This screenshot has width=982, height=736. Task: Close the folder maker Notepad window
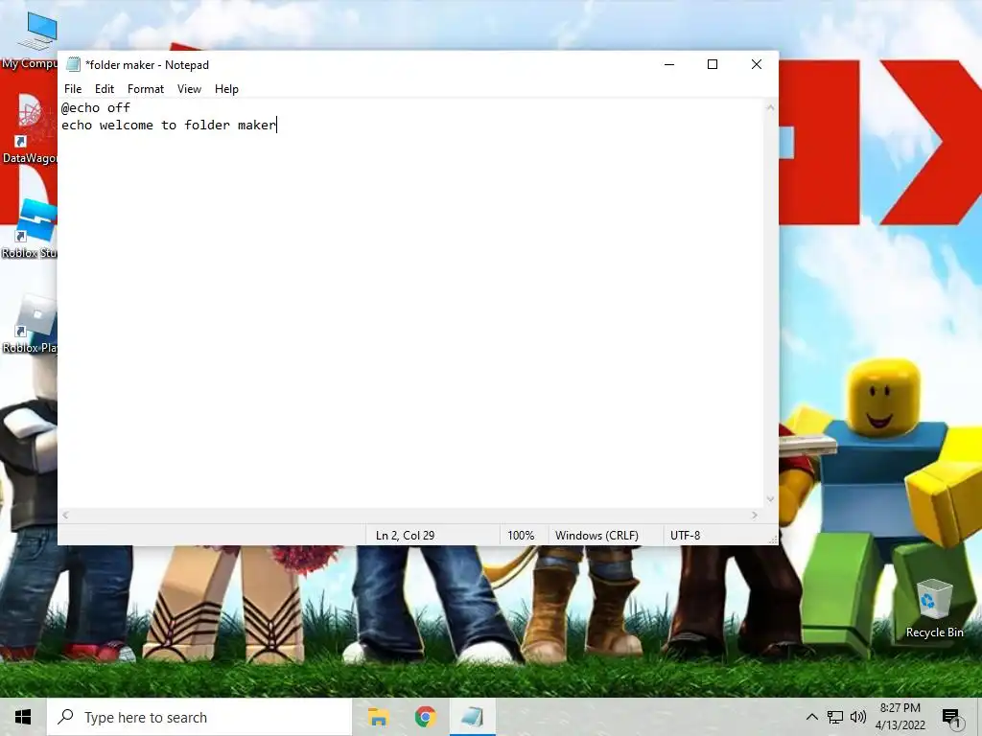[757, 64]
